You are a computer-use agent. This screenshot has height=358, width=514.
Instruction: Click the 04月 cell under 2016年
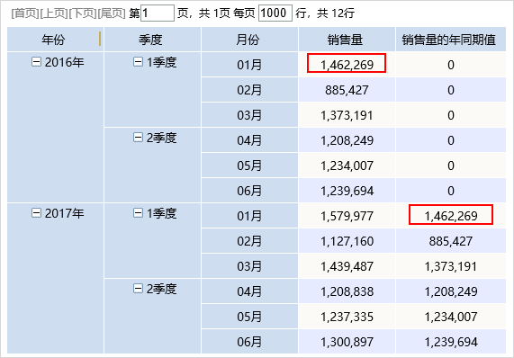tap(249, 140)
